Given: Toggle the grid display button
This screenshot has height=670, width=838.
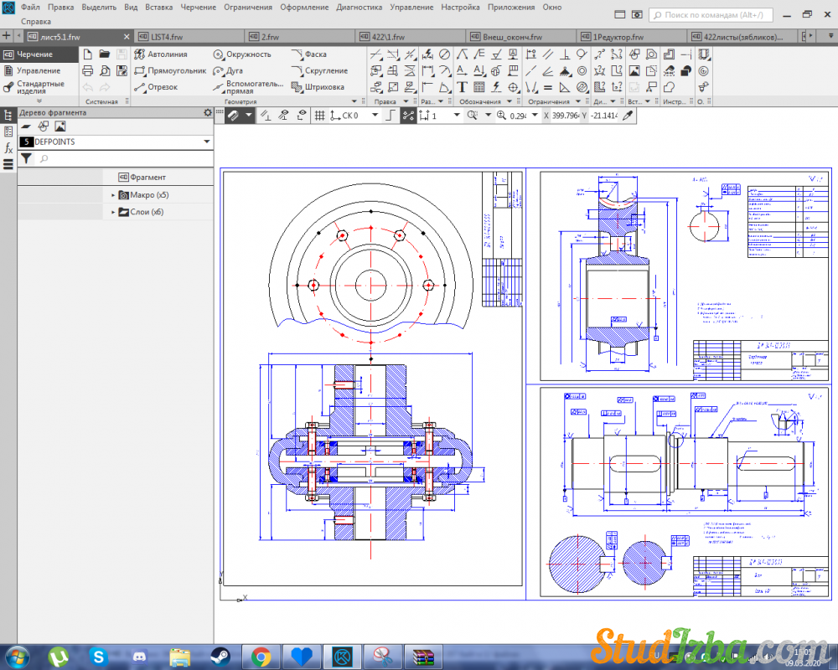Looking at the screenshot, I should (x=319, y=116).
